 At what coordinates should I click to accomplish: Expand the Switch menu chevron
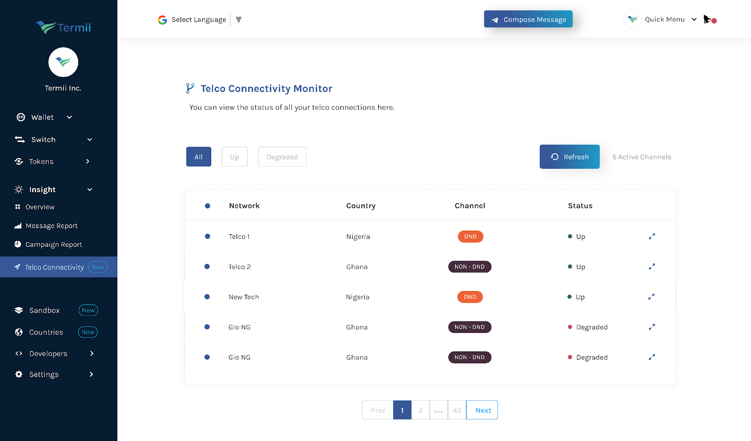[x=90, y=140]
